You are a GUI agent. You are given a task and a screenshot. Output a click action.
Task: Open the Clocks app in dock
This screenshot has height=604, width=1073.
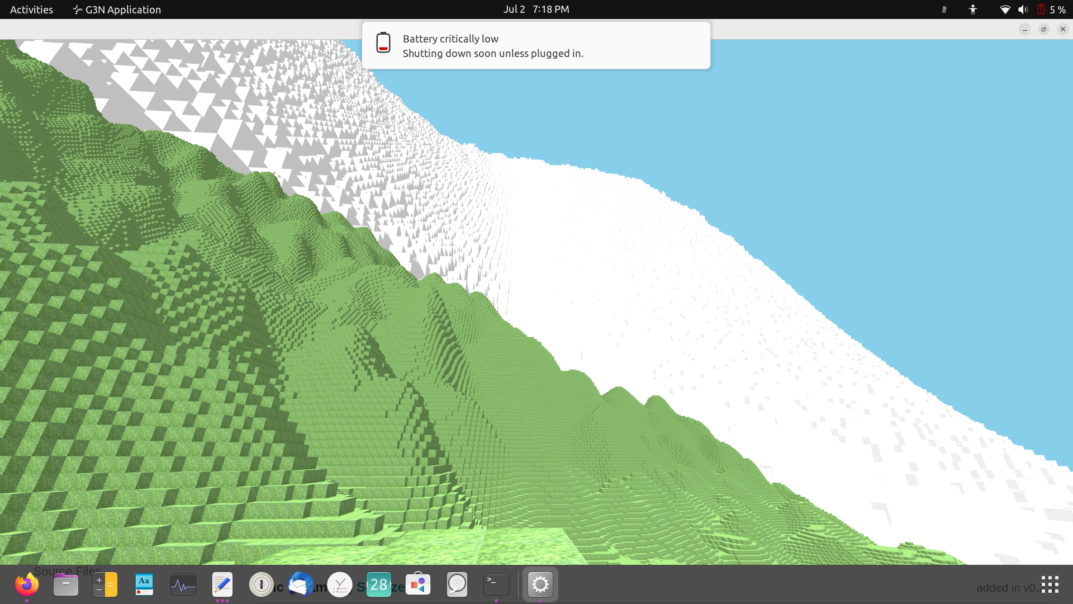coord(340,585)
